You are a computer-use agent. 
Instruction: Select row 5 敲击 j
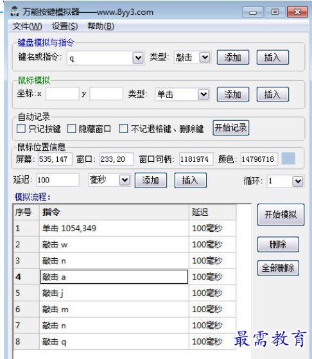click(x=125, y=293)
